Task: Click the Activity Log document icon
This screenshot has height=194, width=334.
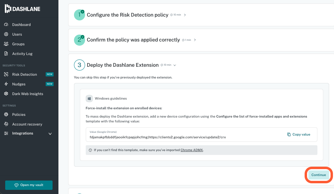Action: point(6,54)
